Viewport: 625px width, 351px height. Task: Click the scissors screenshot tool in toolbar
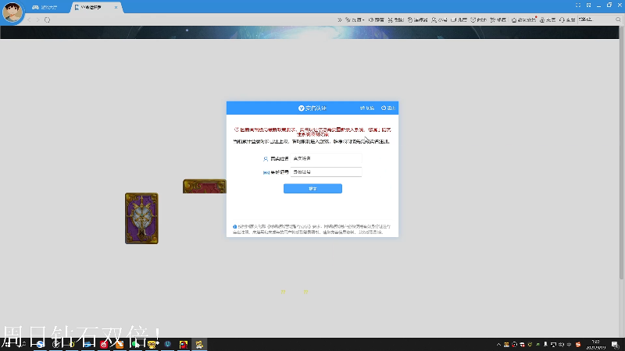pos(396,19)
